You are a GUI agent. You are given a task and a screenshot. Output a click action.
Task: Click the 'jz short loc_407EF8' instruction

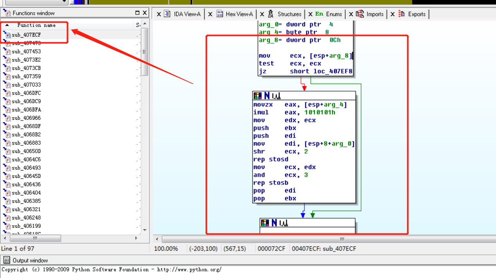305,71
